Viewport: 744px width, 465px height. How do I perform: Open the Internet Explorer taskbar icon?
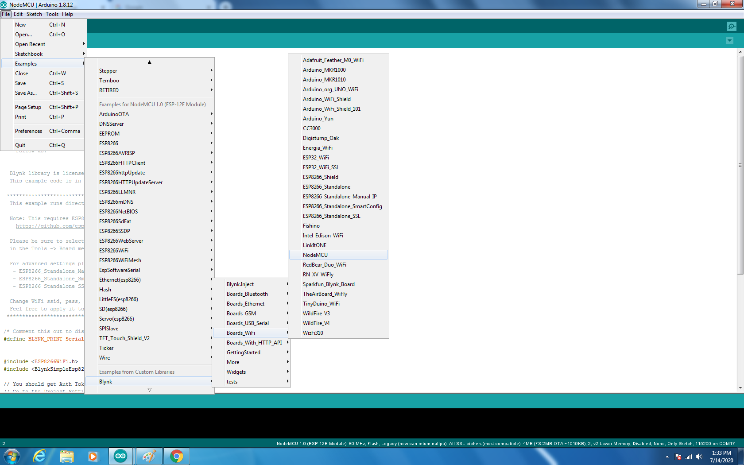39,456
